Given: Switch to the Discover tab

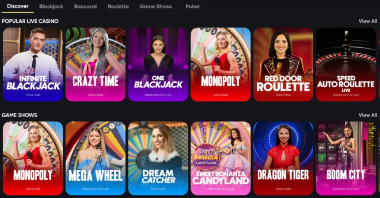Looking at the screenshot, I should coord(18,6).
